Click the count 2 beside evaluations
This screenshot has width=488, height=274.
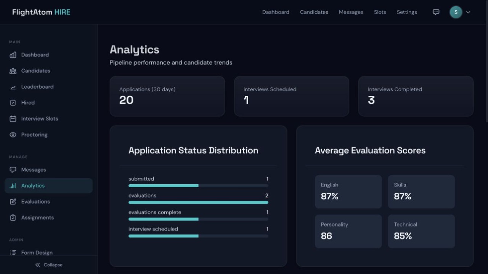click(x=267, y=196)
